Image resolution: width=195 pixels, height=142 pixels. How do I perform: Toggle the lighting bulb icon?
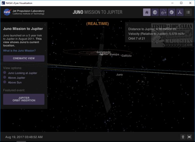click(183, 137)
